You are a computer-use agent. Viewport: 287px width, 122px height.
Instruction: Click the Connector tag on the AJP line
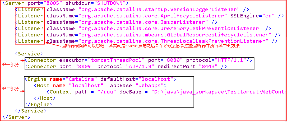pyautogui.click(x=42, y=66)
